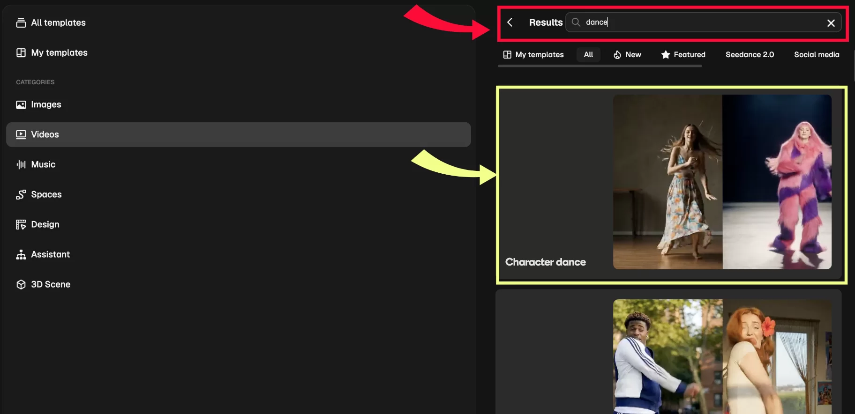Show Featured templates tab
855x414 pixels.
(x=683, y=55)
